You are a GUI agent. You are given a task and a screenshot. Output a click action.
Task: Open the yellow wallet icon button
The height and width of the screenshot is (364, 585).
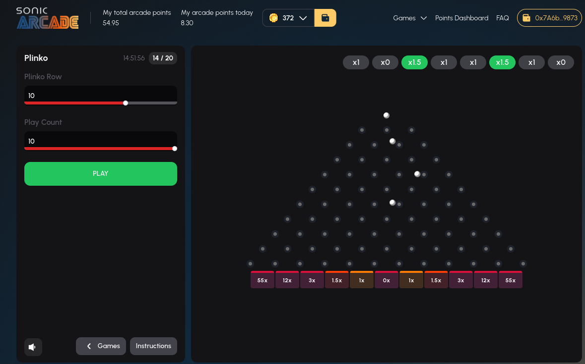tap(325, 18)
